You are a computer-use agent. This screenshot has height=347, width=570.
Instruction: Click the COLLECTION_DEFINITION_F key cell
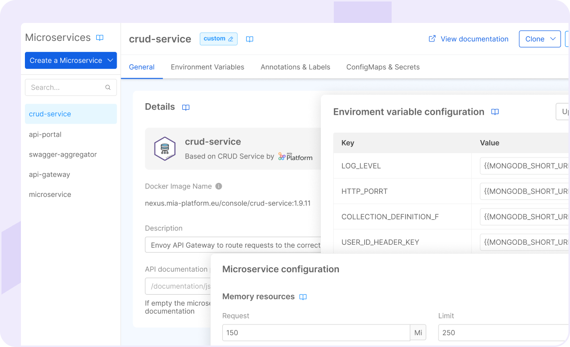(x=403, y=217)
